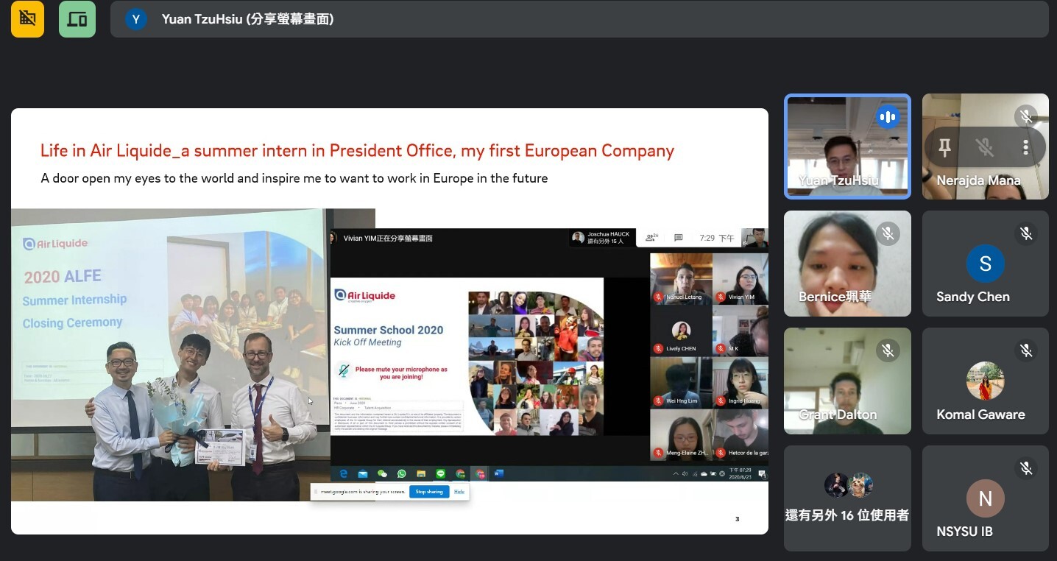Click the Yuan TzuHsiu presenter name bar

tap(579, 19)
